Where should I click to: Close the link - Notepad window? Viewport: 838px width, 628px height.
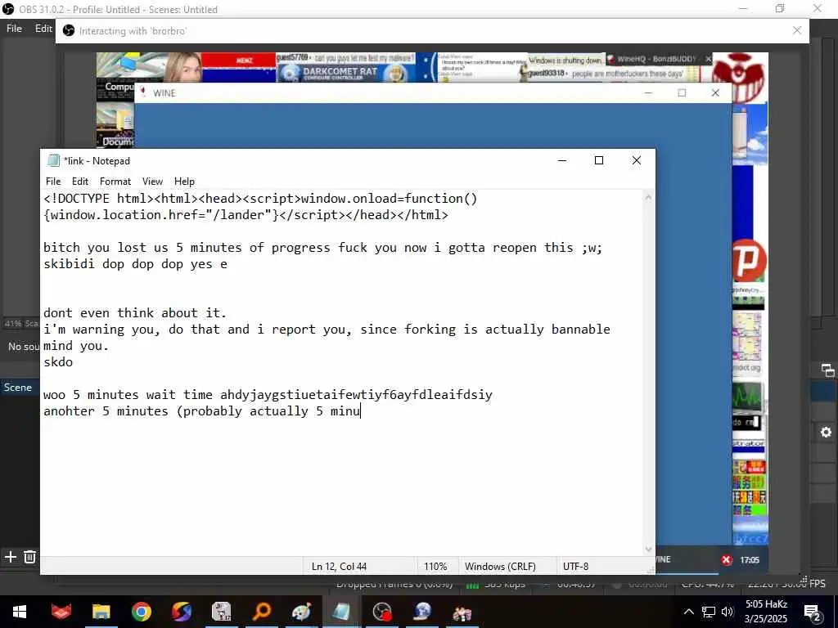point(637,160)
